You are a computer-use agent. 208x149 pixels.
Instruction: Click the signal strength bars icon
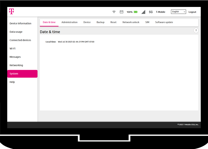[x=143, y=12]
